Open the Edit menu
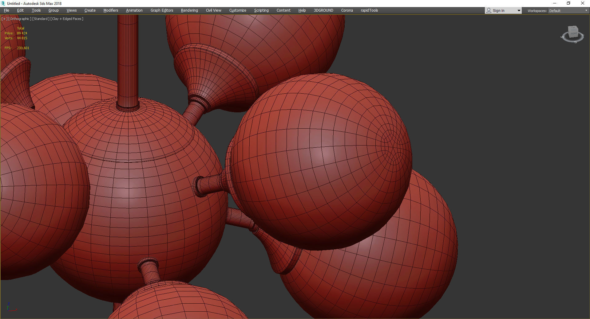The width and height of the screenshot is (590, 319). click(x=20, y=10)
